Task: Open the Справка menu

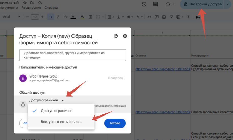Action: pos(51,8)
